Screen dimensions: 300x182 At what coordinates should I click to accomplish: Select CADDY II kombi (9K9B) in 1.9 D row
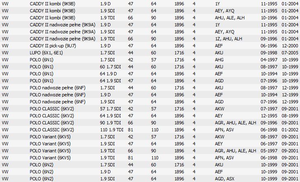click(52, 4)
